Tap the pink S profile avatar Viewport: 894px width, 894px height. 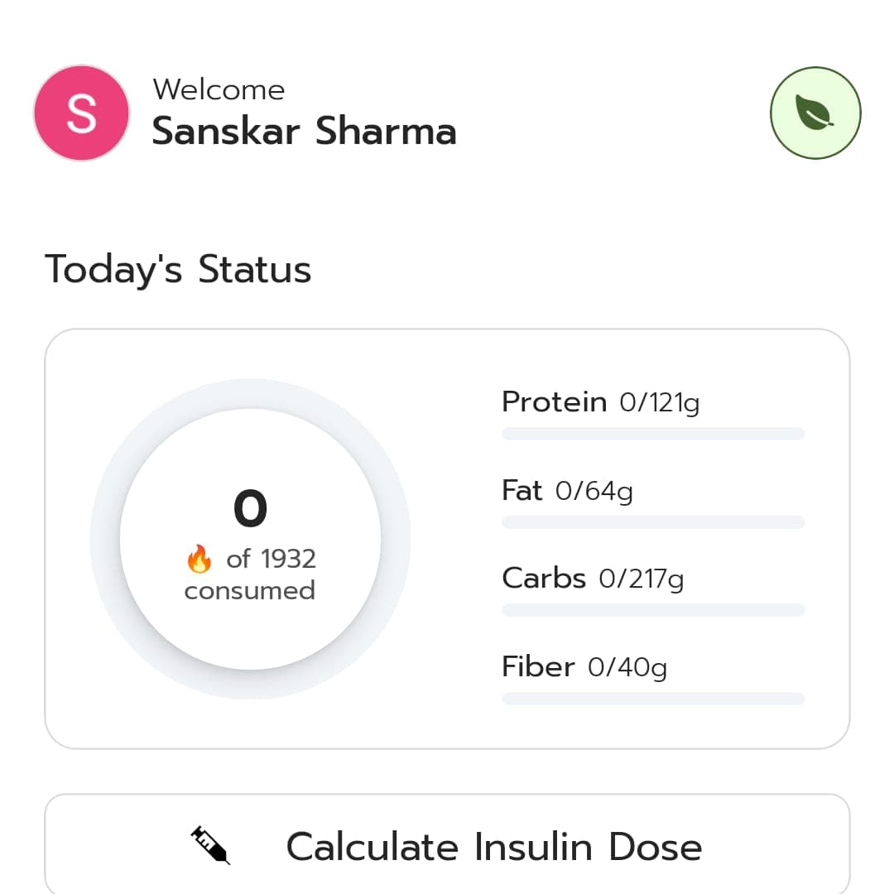[81, 113]
